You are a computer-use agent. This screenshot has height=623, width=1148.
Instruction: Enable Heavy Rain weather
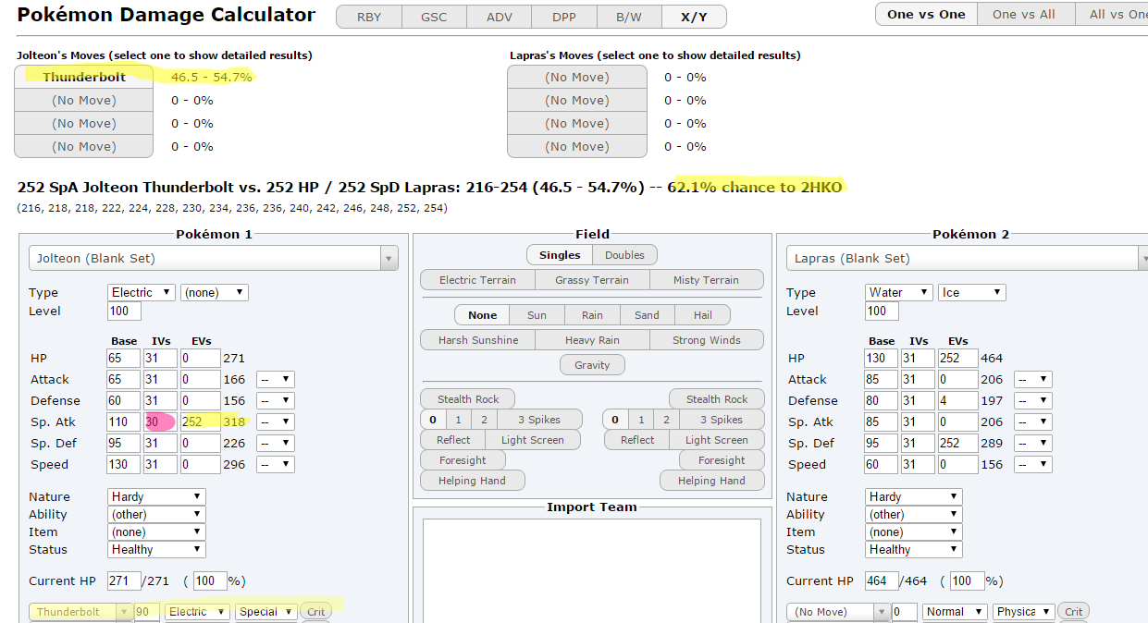[592, 340]
